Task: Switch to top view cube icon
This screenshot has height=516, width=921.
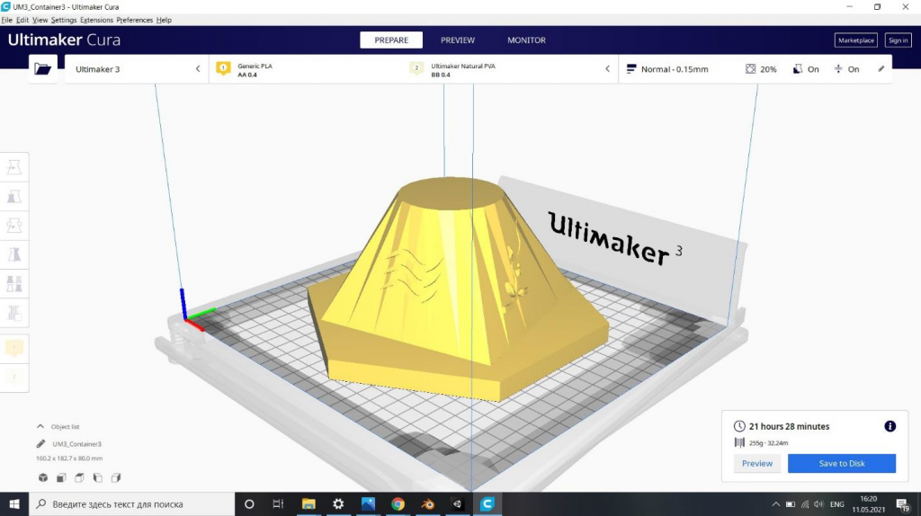Action: [79, 478]
